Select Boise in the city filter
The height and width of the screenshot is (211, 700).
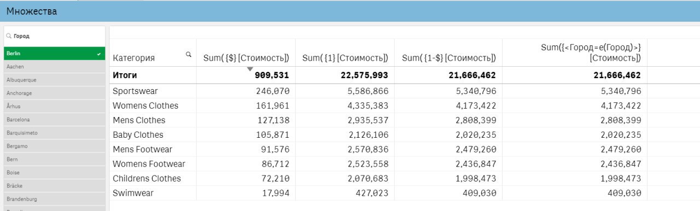pyautogui.click(x=54, y=173)
